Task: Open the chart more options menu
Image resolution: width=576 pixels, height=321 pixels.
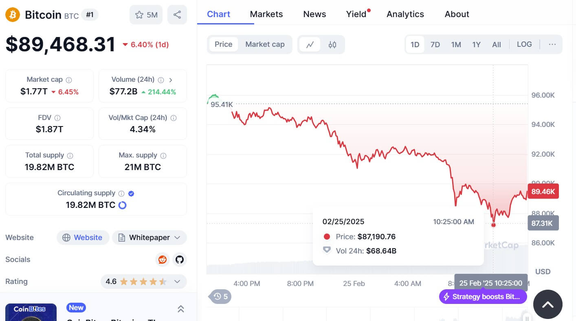Action: [552, 44]
